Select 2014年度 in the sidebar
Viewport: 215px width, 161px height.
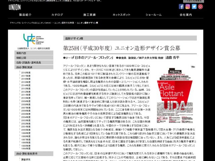point(26,85)
